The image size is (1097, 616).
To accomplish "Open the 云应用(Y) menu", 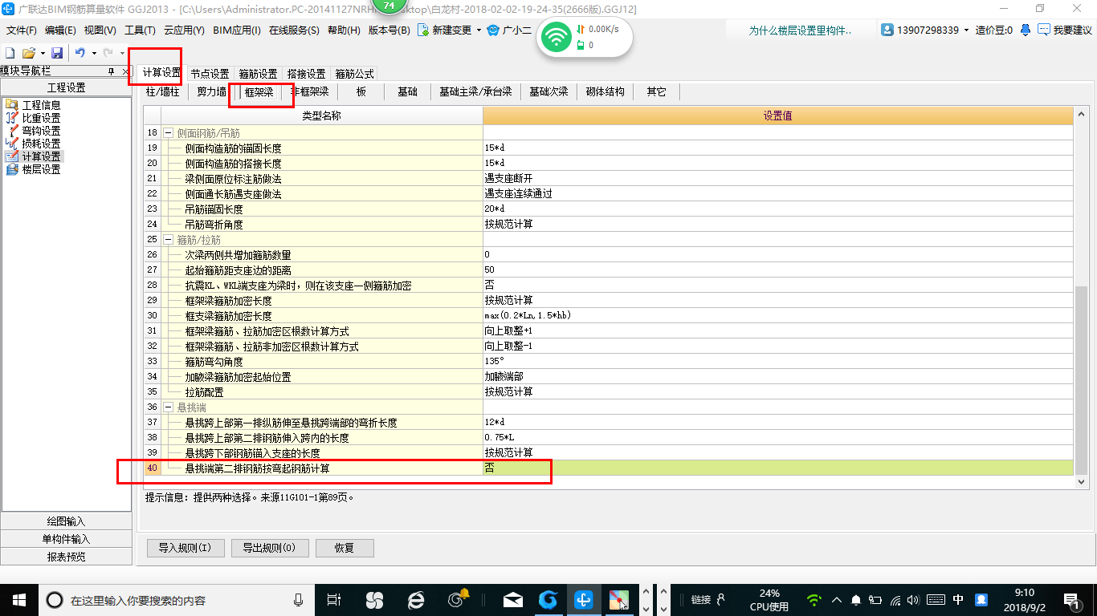I will click(184, 30).
